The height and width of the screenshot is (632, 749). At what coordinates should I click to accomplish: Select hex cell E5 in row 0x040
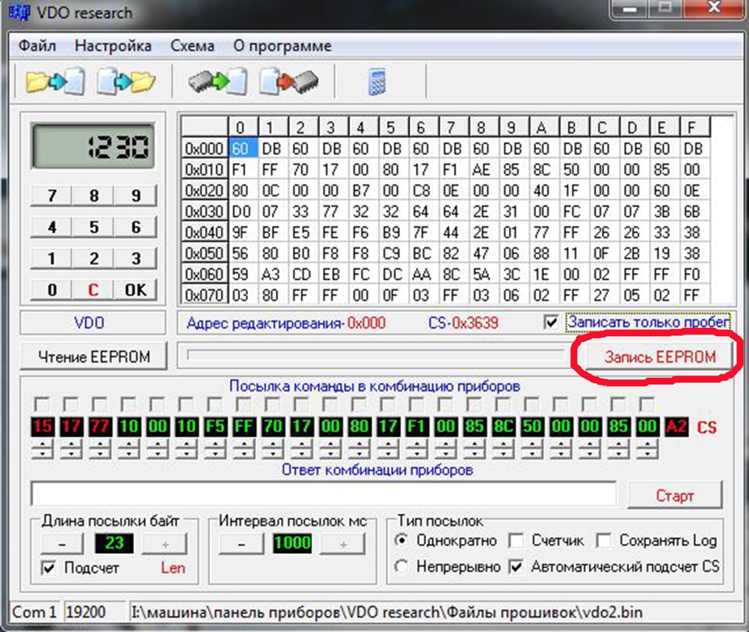[304, 233]
